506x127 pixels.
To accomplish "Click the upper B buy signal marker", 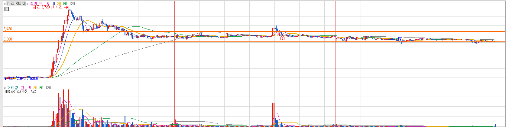I will coord(277,35).
